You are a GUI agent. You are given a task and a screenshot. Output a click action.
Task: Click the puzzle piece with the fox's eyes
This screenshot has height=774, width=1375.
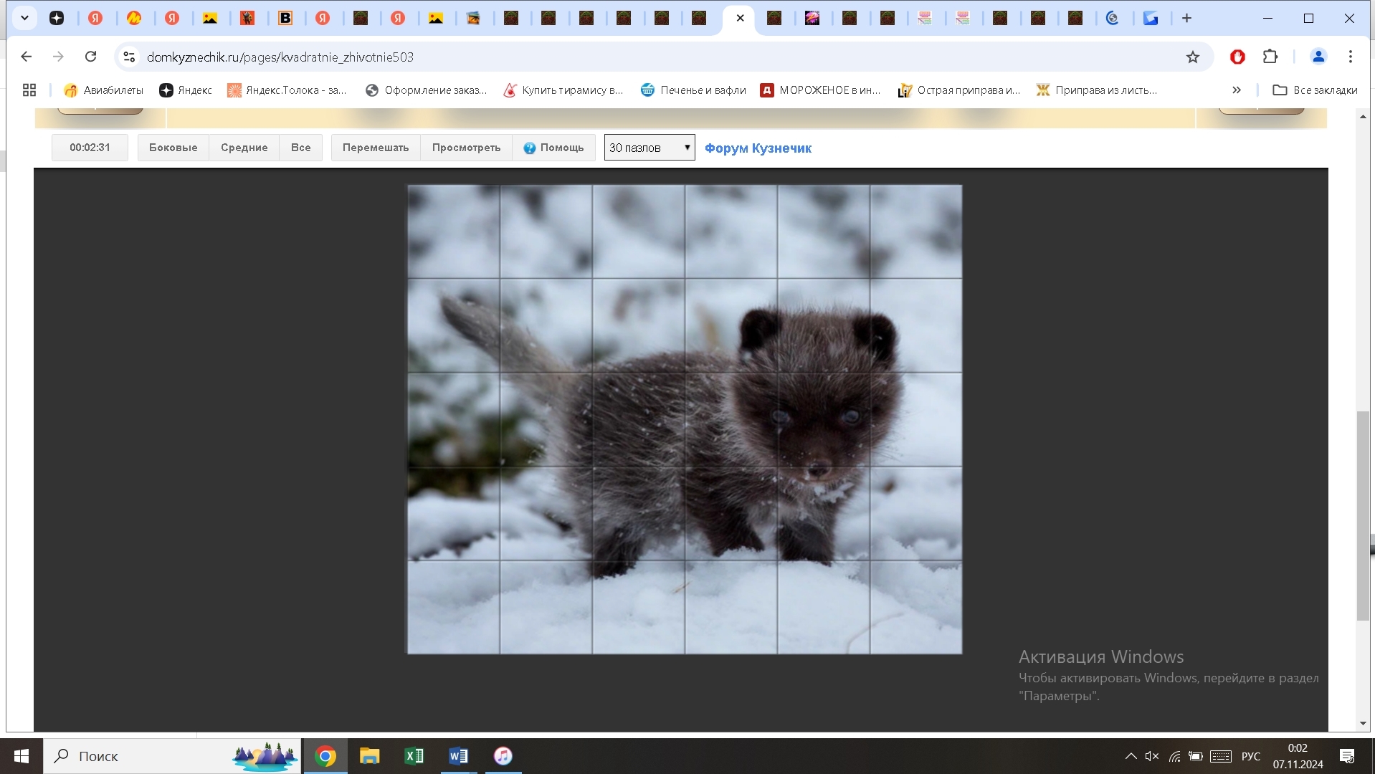pyautogui.click(x=824, y=419)
